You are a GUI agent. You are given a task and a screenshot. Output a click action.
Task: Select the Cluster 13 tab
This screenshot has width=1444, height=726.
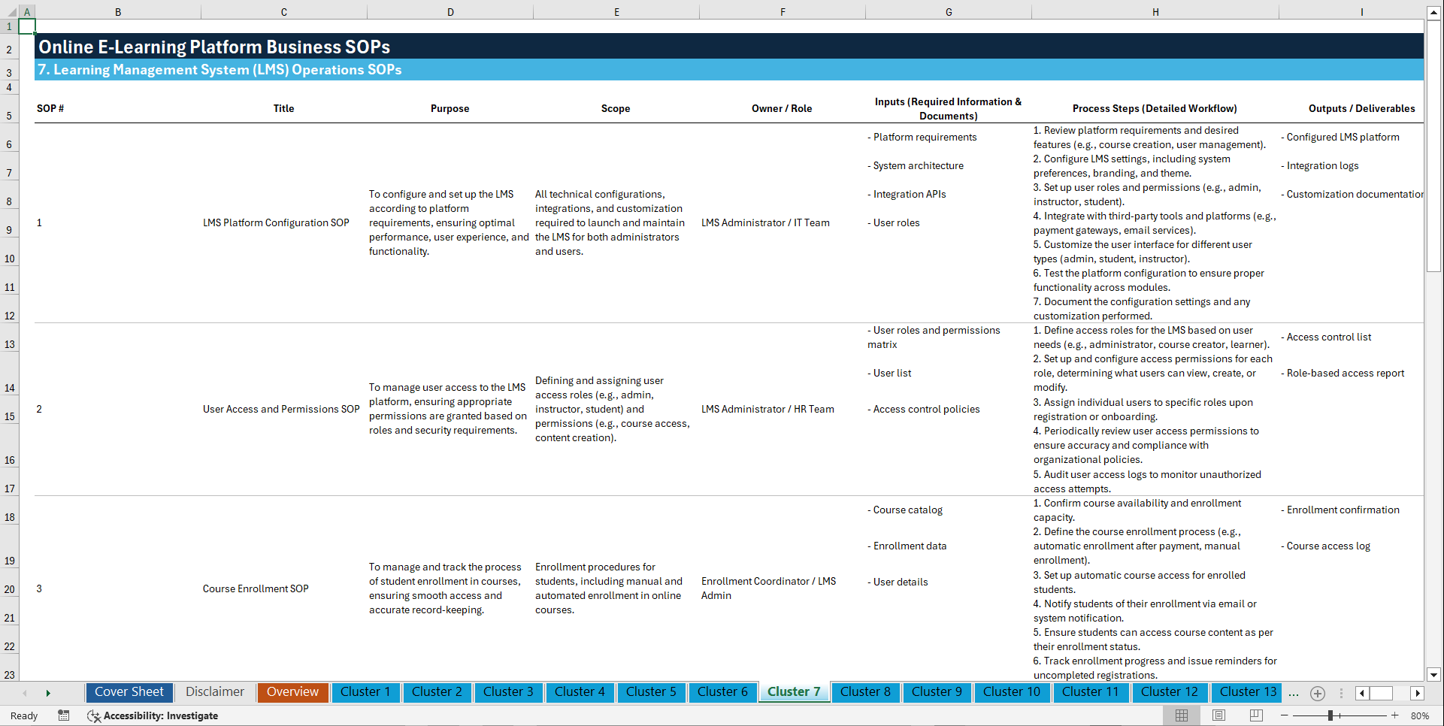pyautogui.click(x=1246, y=692)
